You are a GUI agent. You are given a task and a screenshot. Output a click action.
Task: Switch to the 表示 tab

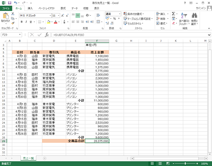coord(97,8)
